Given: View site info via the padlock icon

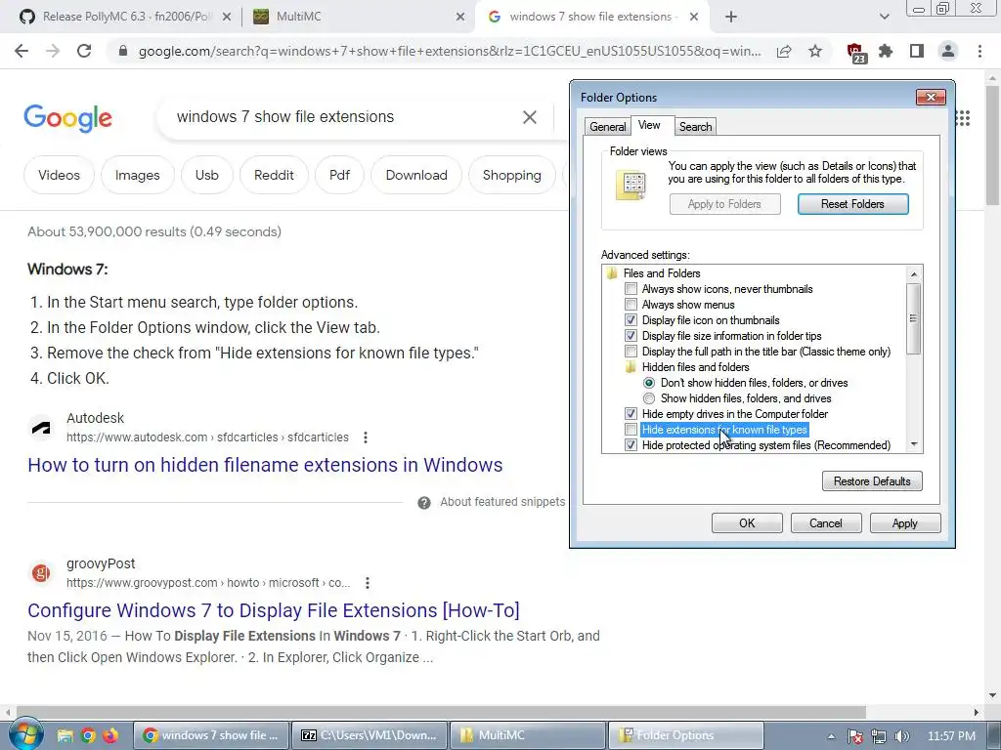Looking at the screenshot, I should pos(123,51).
